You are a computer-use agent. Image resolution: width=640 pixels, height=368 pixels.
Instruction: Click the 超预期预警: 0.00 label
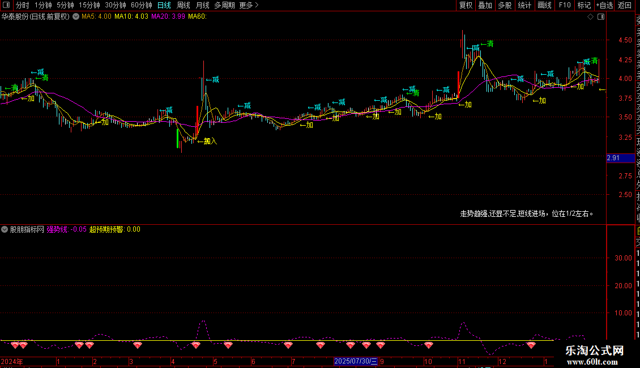pyautogui.click(x=115, y=229)
